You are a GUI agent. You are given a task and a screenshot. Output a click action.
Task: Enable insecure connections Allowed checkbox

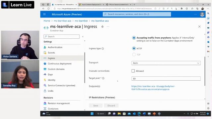pyautogui.click(x=133, y=71)
